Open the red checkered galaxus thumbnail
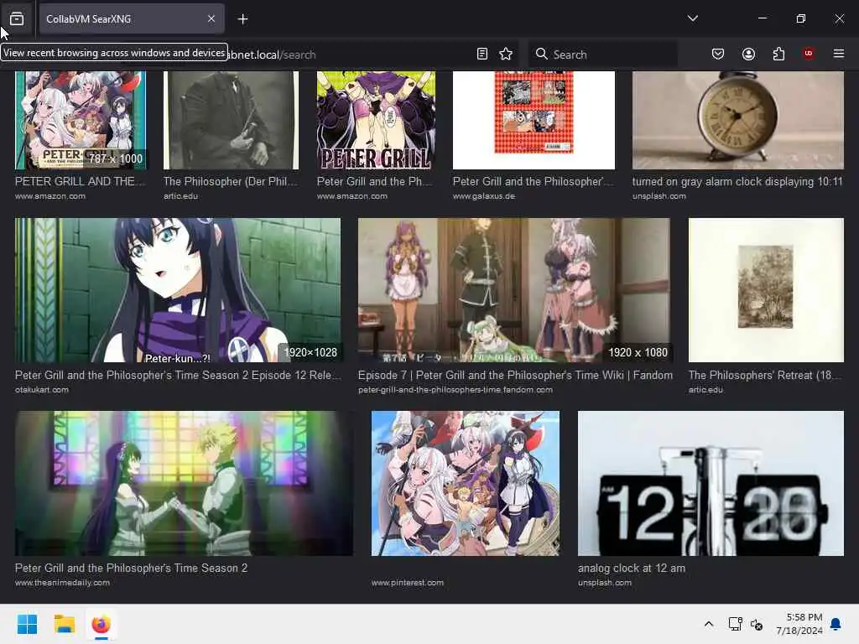This screenshot has height=644, width=859. [534, 120]
